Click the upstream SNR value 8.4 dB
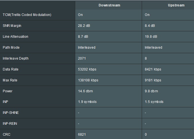This screenshot has width=194, height=139. [150, 26]
